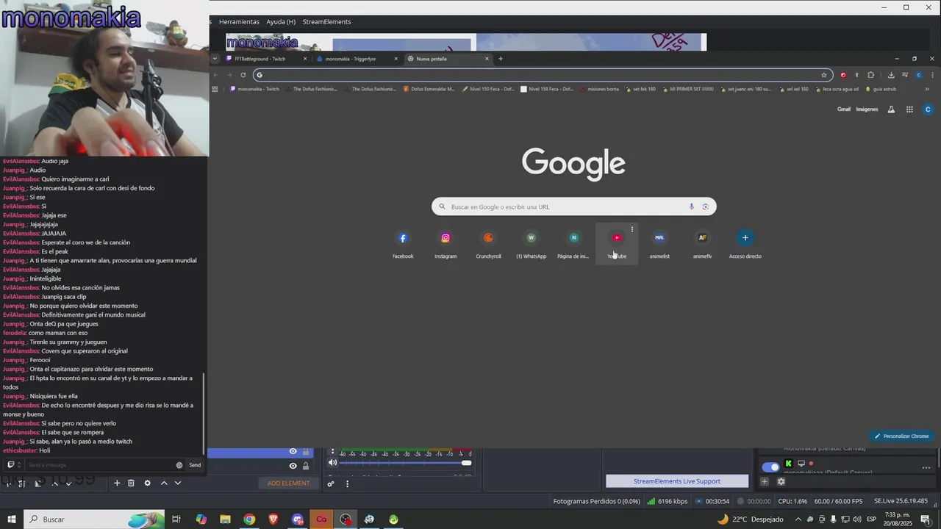Open OBS audio mixer gear settings
This screenshot has height=529, width=941.
click(x=331, y=483)
